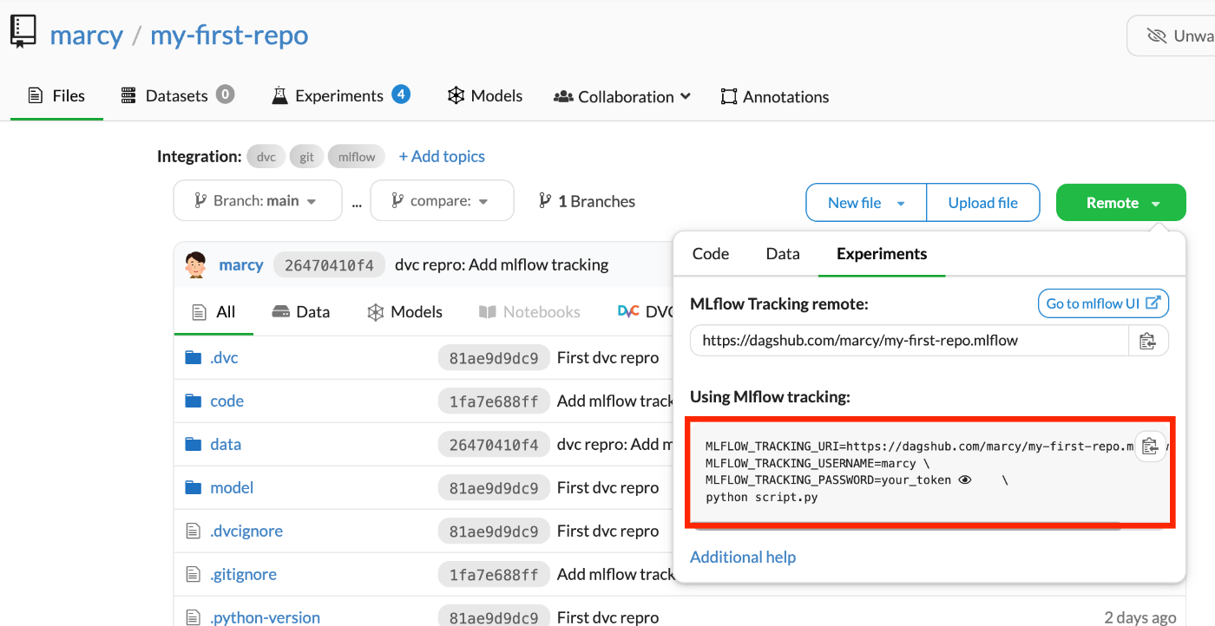Open the .dvc folder
Viewport: 1215px width, 626px height.
[224, 357]
